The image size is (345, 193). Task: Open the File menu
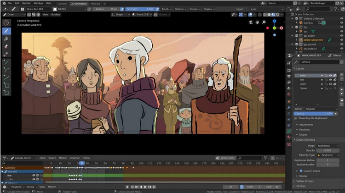pos(10,3)
